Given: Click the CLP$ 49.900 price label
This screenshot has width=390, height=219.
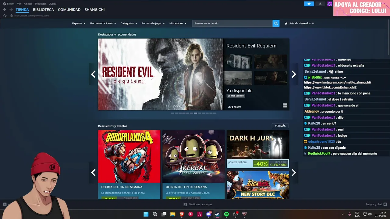Looking at the screenshot, I should (x=234, y=107).
